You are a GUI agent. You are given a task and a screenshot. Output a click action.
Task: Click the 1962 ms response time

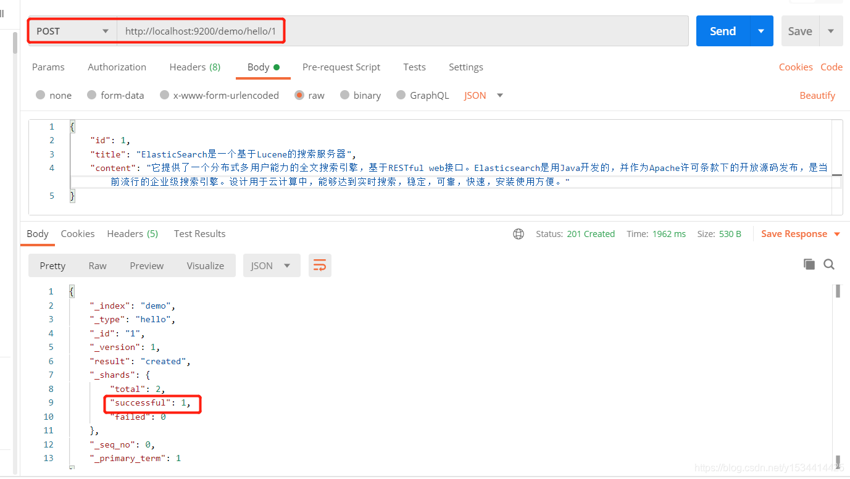669,234
